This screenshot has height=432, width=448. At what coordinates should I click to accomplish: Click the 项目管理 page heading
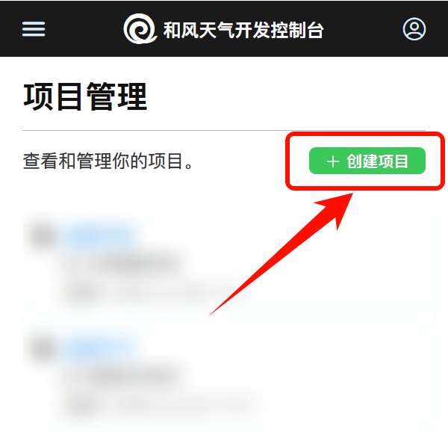(x=85, y=96)
